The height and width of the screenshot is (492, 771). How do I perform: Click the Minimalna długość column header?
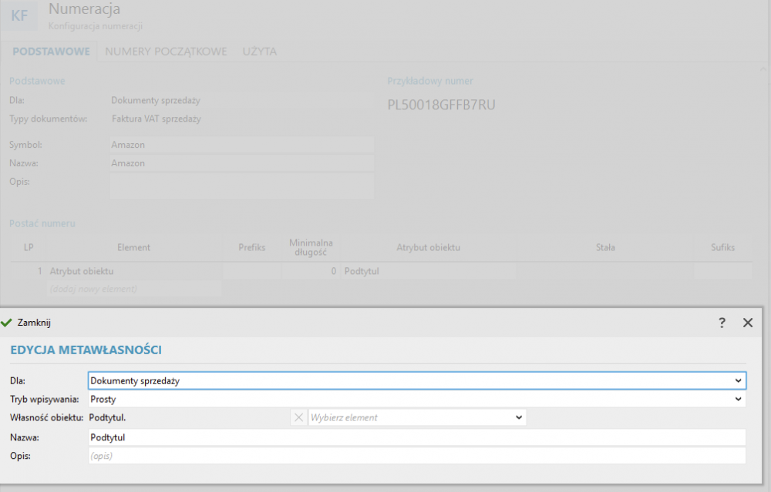pos(310,247)
